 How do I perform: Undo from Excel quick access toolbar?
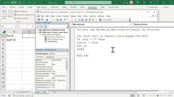[x=24, y=2]
